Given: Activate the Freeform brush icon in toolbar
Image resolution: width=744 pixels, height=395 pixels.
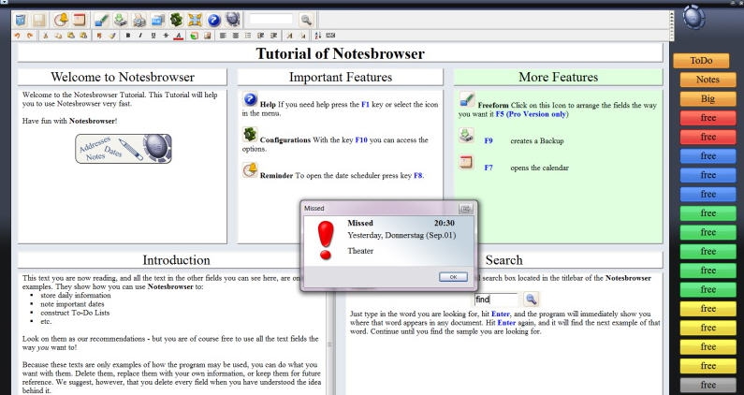Looking at the screenshot, I should pyautogui.click(x=102, y=20).
